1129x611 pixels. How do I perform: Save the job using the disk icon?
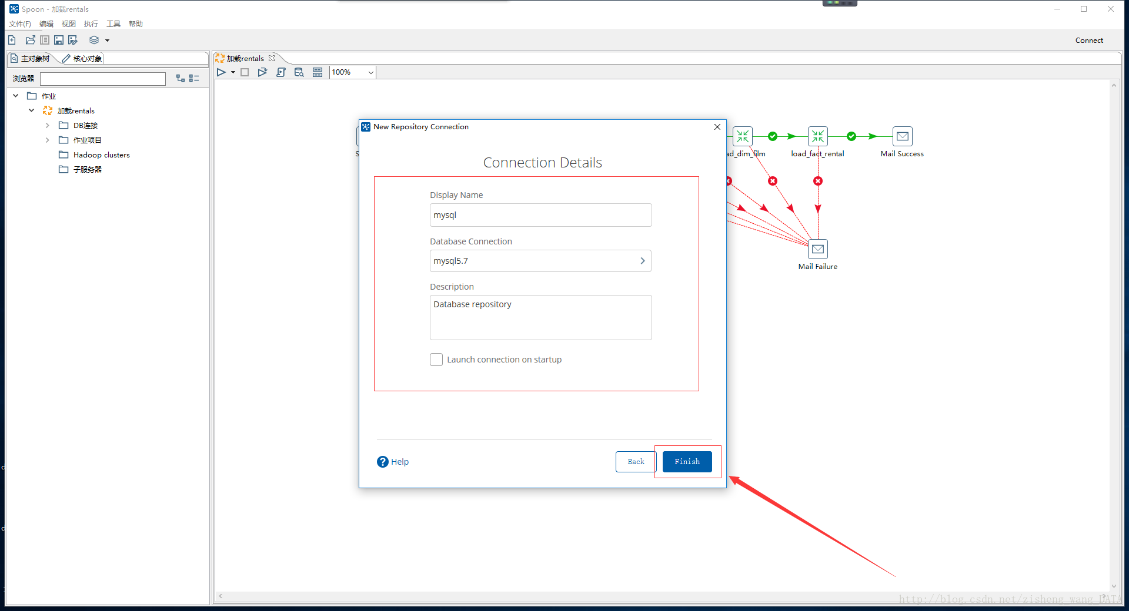[x=59, y=40]
